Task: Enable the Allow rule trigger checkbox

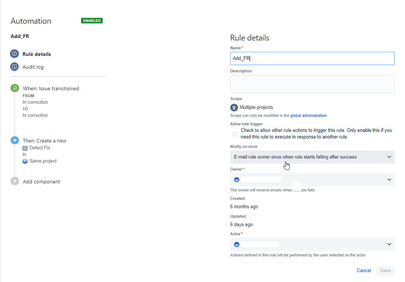Action: [235, 134]
